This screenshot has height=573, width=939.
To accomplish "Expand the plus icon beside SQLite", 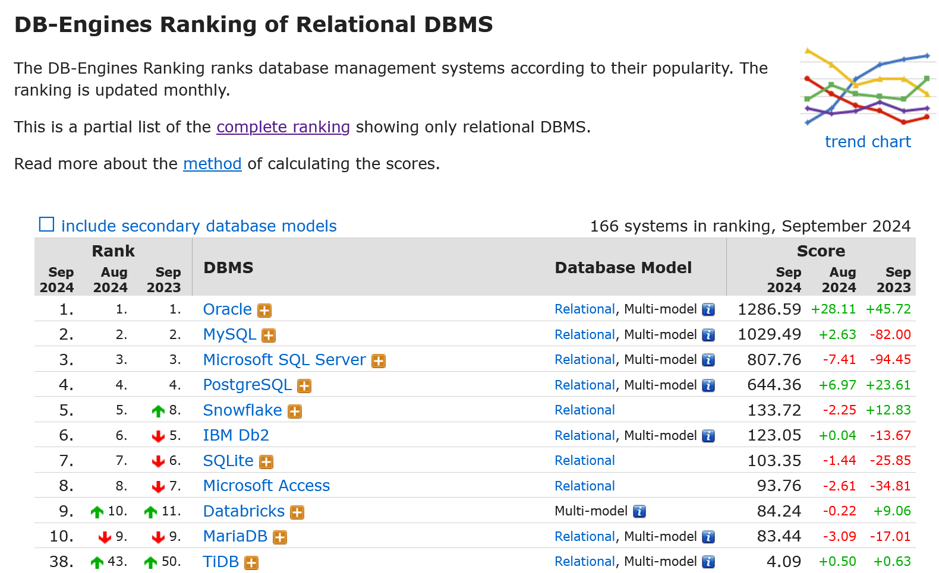I will [x=266, y=462].
